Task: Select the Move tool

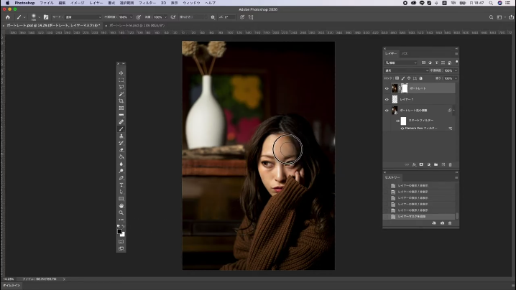Action: [121, 73]
